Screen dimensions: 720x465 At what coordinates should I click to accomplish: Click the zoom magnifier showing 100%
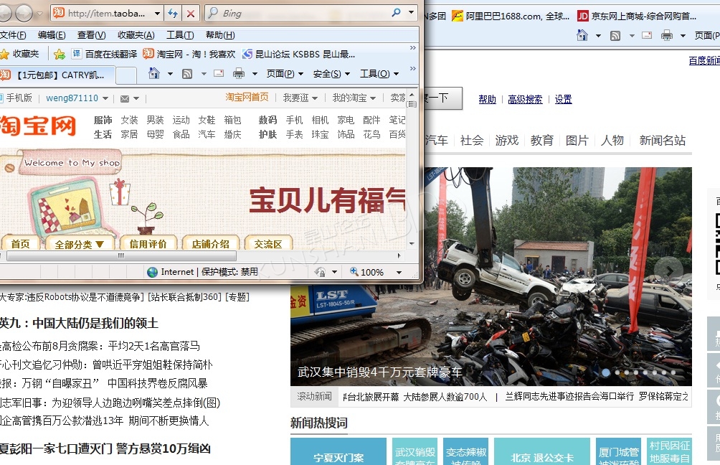coord(354,271)
